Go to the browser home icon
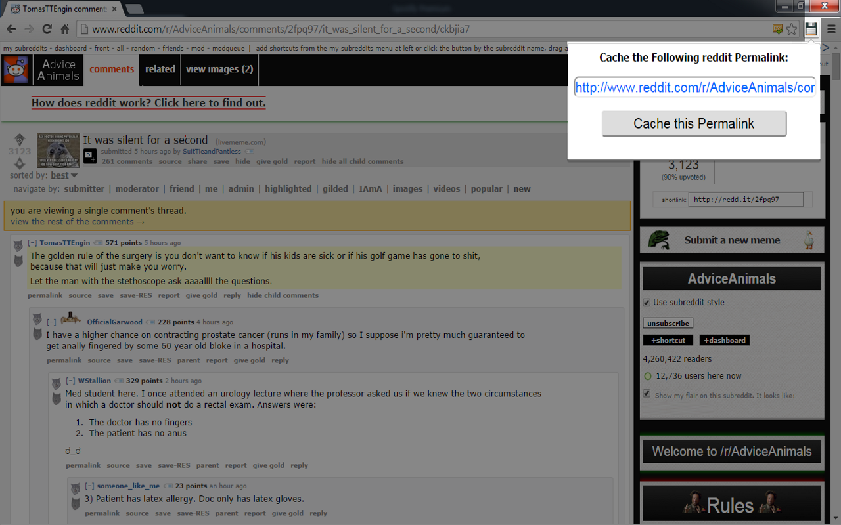The width and height of the screenshot is (841, 525). coord(64,29)
